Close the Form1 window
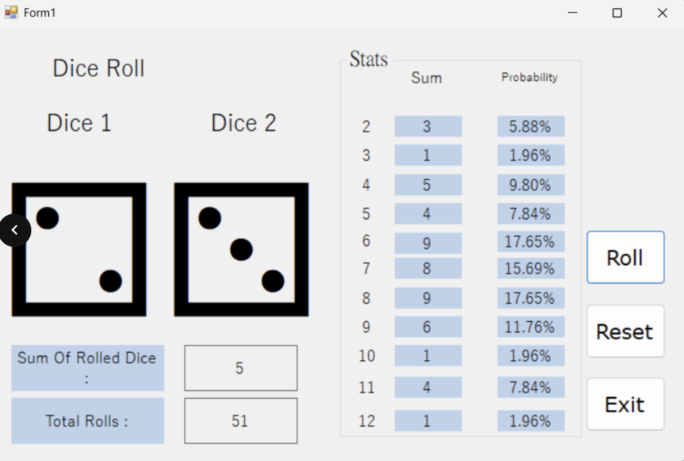This screenshot has height=461, width=684. 662,13
